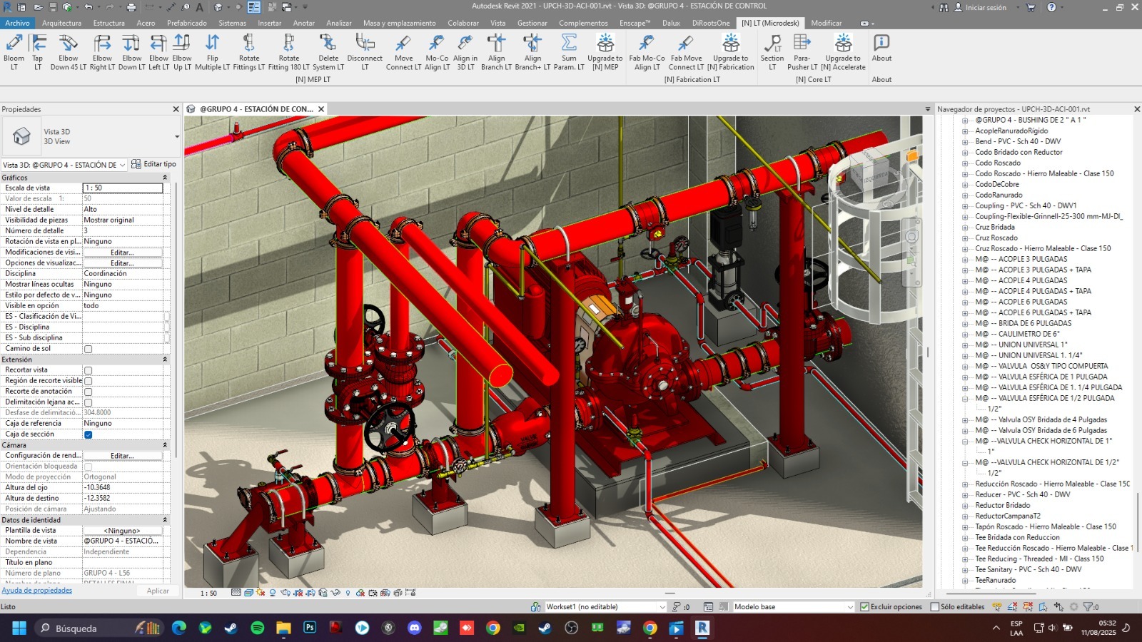Open the Windows Start menu
The image size is (1142, 642).
(x=19, y=628)
